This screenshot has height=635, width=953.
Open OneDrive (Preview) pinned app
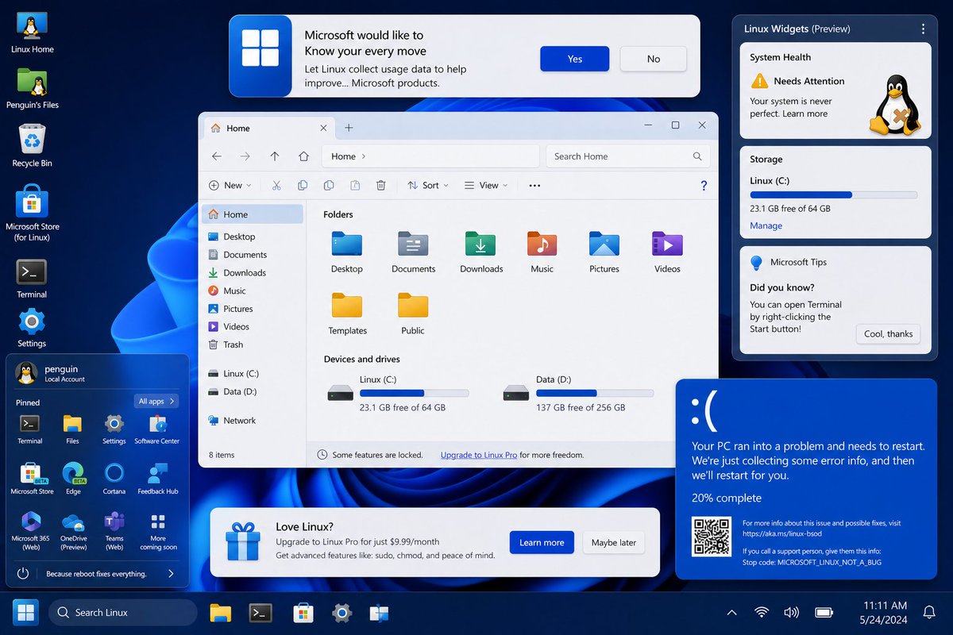tap(73, 531)
